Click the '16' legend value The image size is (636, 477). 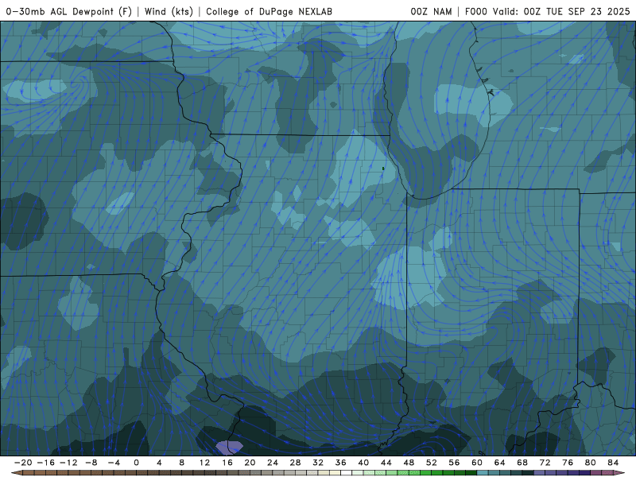(227, 463)
